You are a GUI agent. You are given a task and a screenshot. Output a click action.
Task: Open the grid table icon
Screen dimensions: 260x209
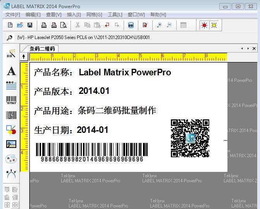click(183, 25)
